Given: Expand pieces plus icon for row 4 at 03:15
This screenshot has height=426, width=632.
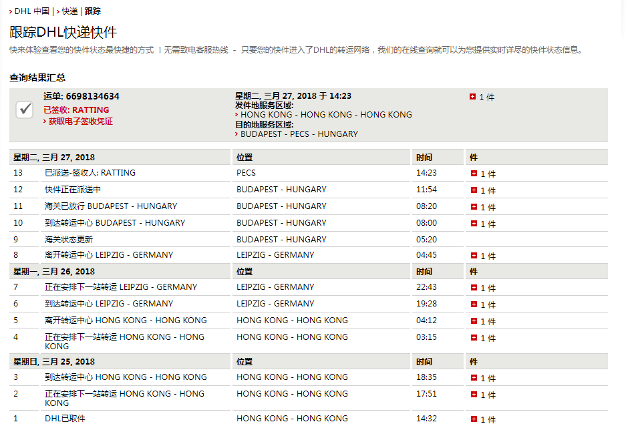Looking at the screenshot, I should tap(474, 338).
